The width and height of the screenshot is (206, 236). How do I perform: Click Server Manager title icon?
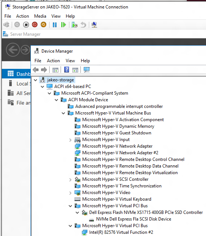point(6,34)
